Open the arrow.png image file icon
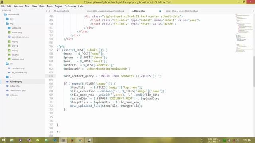 coord(10,33)
